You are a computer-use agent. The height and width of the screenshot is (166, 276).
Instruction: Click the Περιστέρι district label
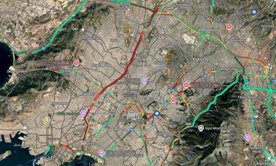pos(101,65)
